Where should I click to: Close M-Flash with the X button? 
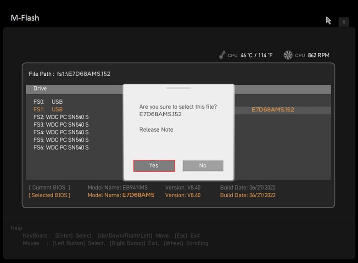click(344, 22)
